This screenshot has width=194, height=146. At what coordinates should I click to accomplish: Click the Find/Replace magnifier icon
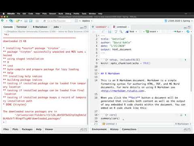(121, 32)
